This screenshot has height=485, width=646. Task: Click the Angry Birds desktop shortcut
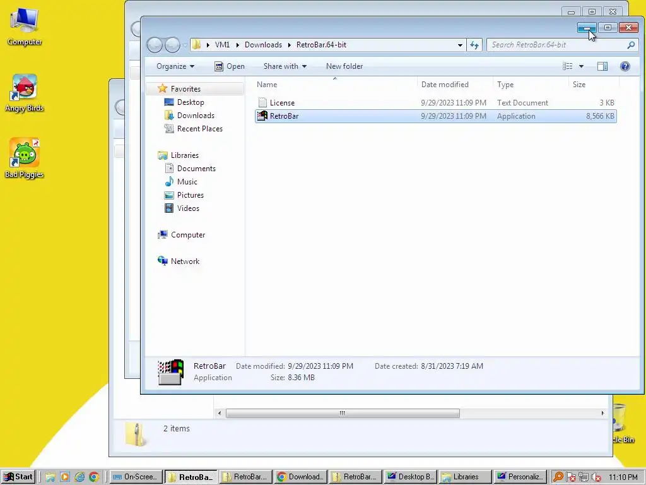click(x=25, y=93)
